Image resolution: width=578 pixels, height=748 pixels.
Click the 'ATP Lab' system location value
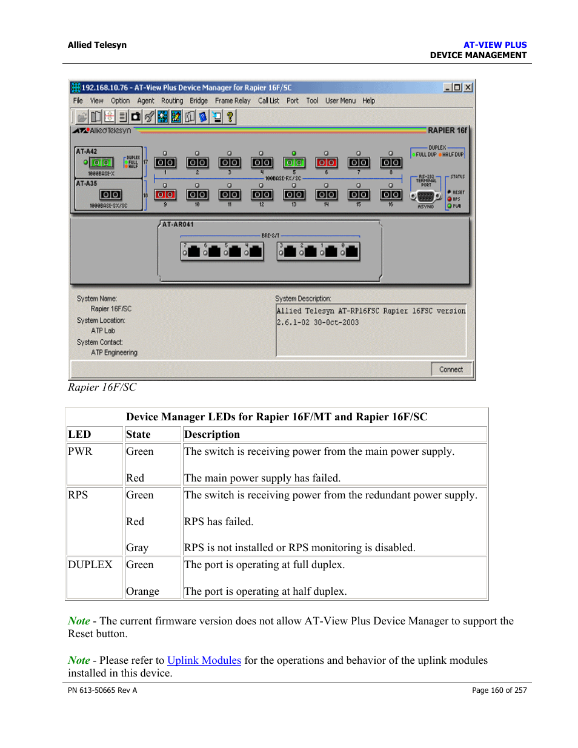103,331
